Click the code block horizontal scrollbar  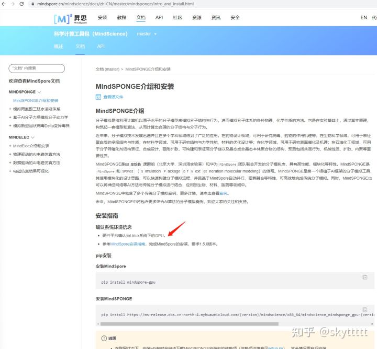(189, 324)
